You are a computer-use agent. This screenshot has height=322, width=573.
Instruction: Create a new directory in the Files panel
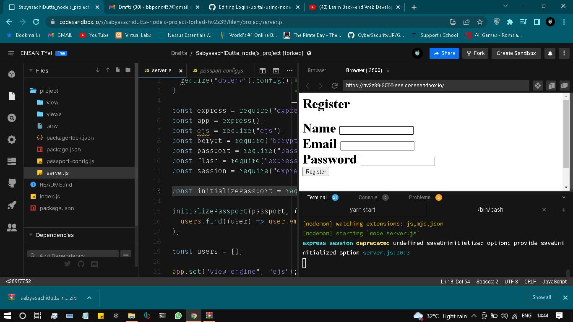tap(128, 70)
